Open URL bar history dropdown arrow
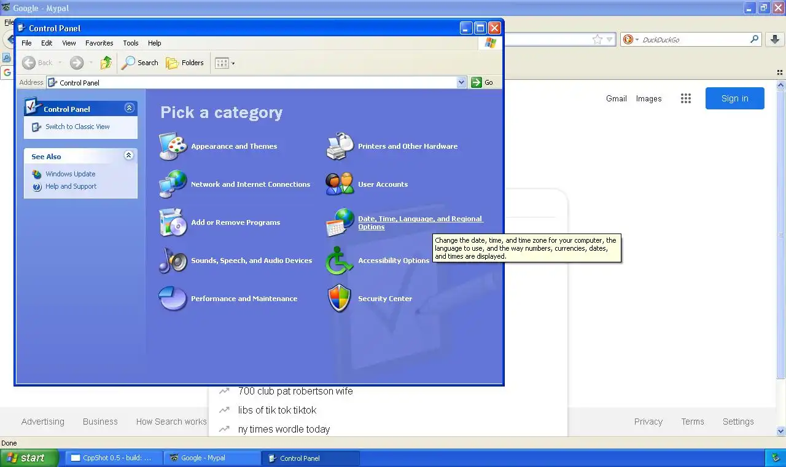Viewport: 786px width, 467px height. coord(609,39)
